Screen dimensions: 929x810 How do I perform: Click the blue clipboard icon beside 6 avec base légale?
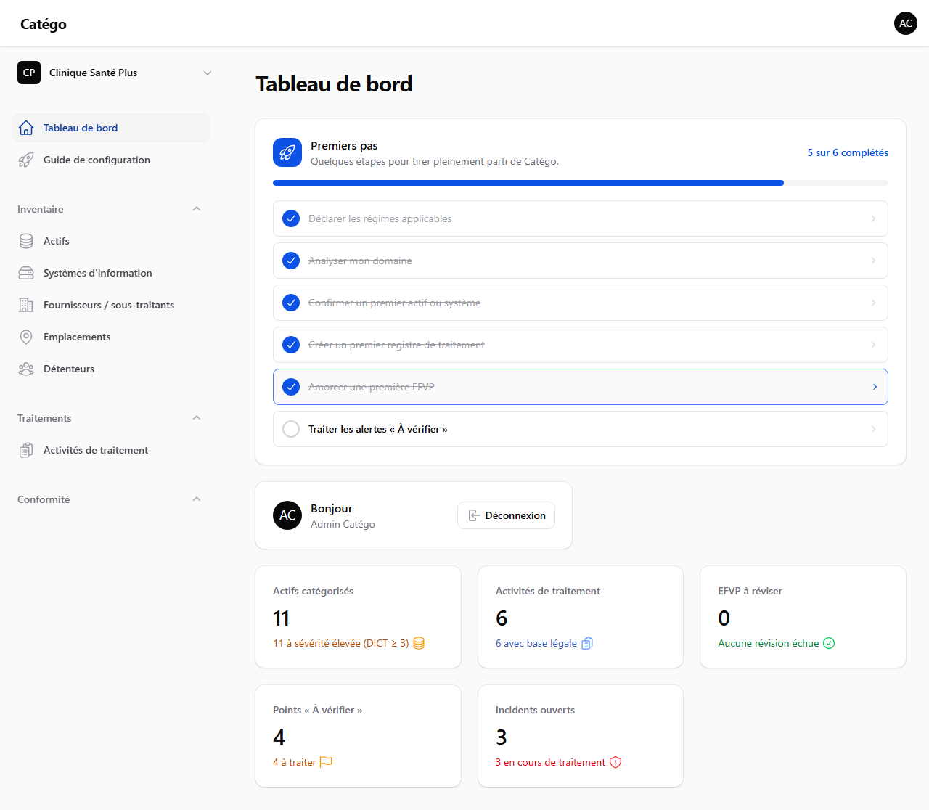pos(587,643)
